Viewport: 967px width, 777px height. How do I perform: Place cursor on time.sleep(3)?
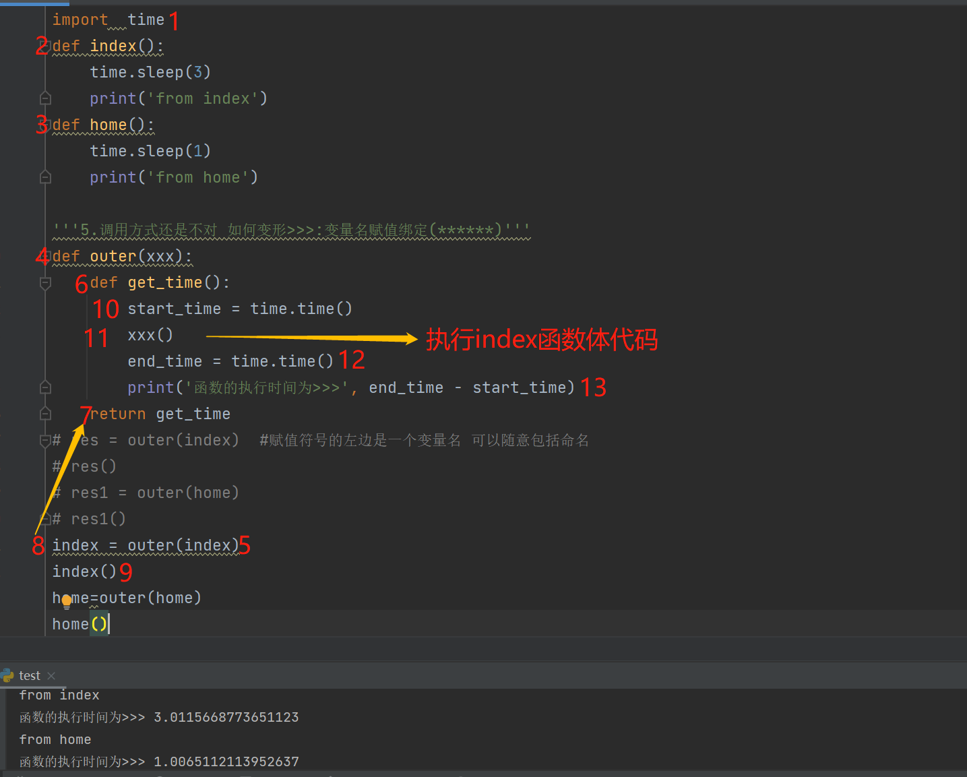(150, 72)
